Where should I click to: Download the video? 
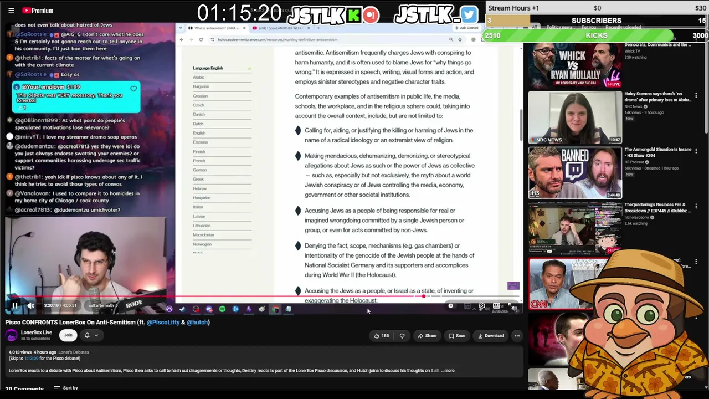coord(490,336)
